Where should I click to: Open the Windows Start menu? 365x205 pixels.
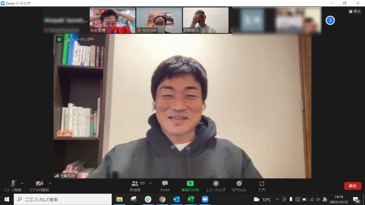pyautogui.click(x=7, y=199)
